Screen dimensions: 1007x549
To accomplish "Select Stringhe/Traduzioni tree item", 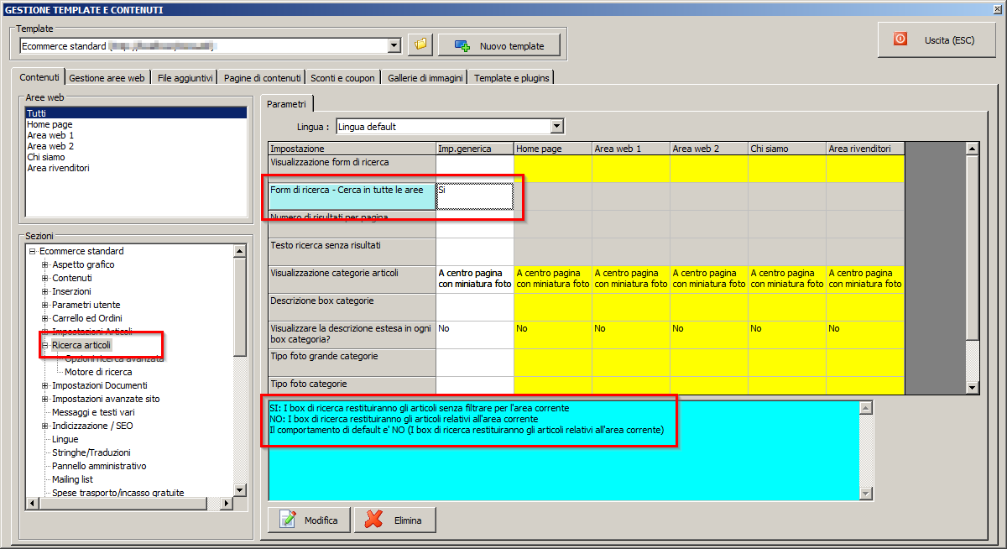I will tap(91, 452).
